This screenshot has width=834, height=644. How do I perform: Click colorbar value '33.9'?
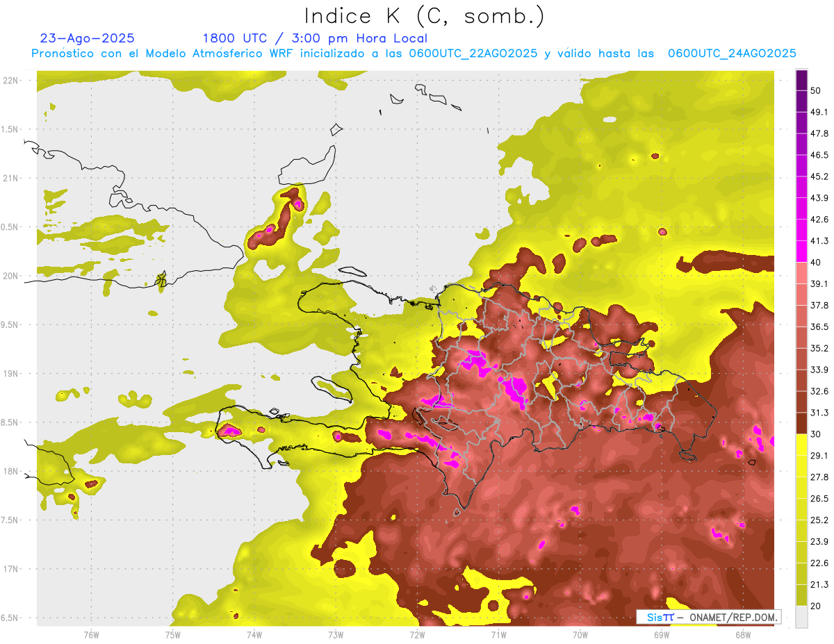pyautogui.click(x=819, y=370)
